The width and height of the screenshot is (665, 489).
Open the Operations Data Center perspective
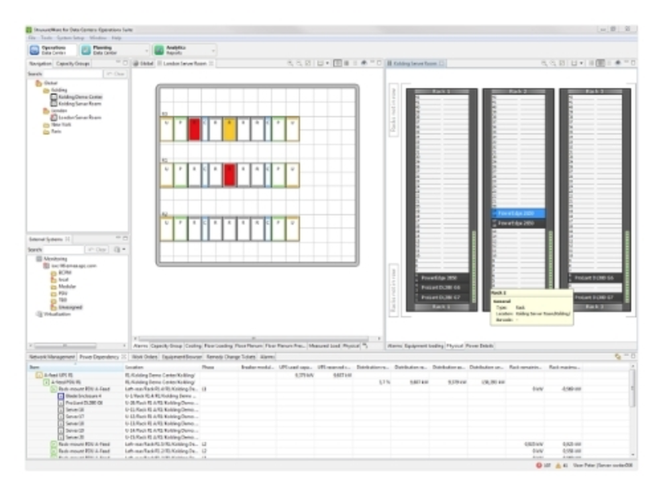(x=52, y=50)
